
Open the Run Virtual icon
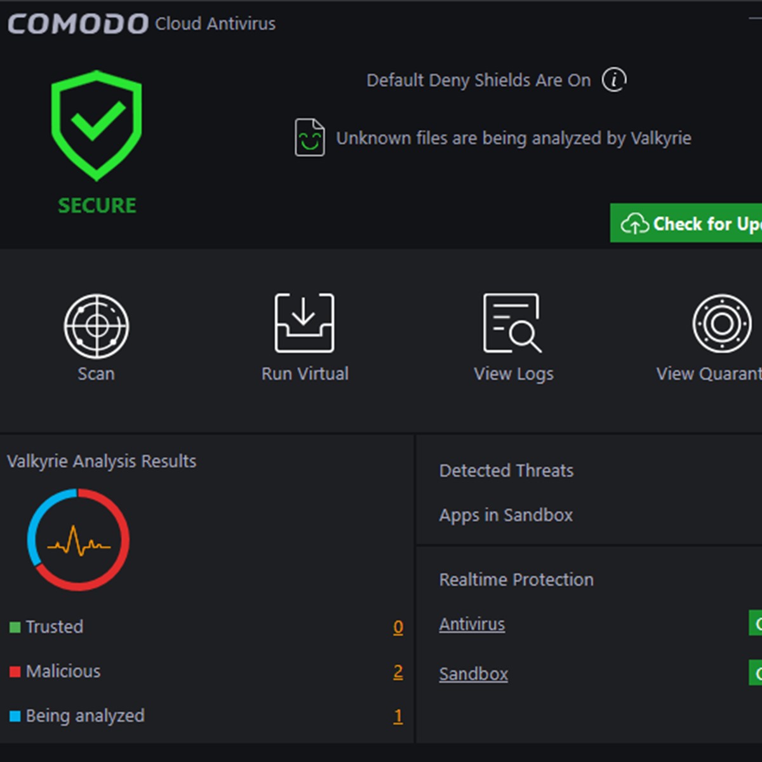point(304,323)
